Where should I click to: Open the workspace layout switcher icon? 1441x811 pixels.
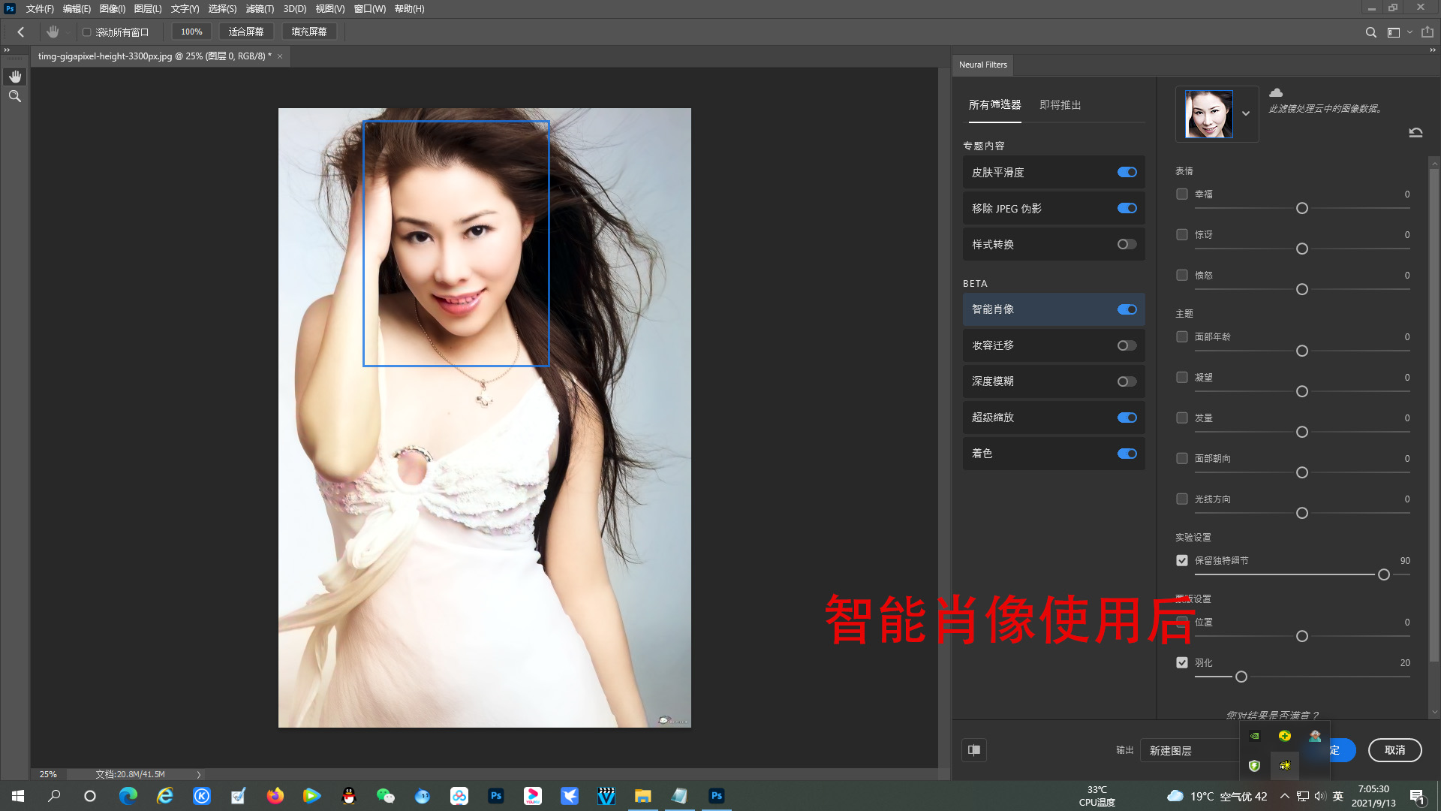click(x=1394, y=32)
